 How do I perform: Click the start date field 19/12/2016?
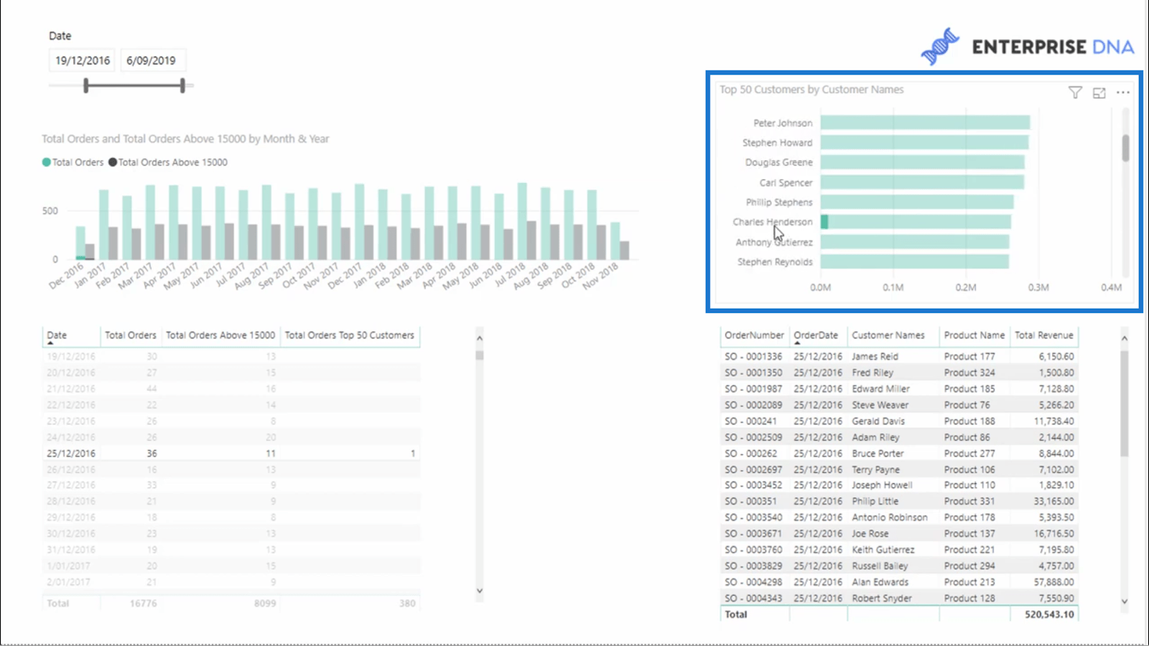click(83, 60)
